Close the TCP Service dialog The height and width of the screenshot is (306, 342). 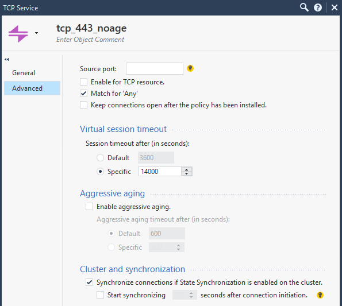(x=334, y=7)
